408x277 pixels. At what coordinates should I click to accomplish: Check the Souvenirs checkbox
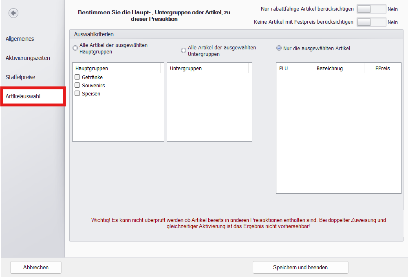[x=77, y=85]
